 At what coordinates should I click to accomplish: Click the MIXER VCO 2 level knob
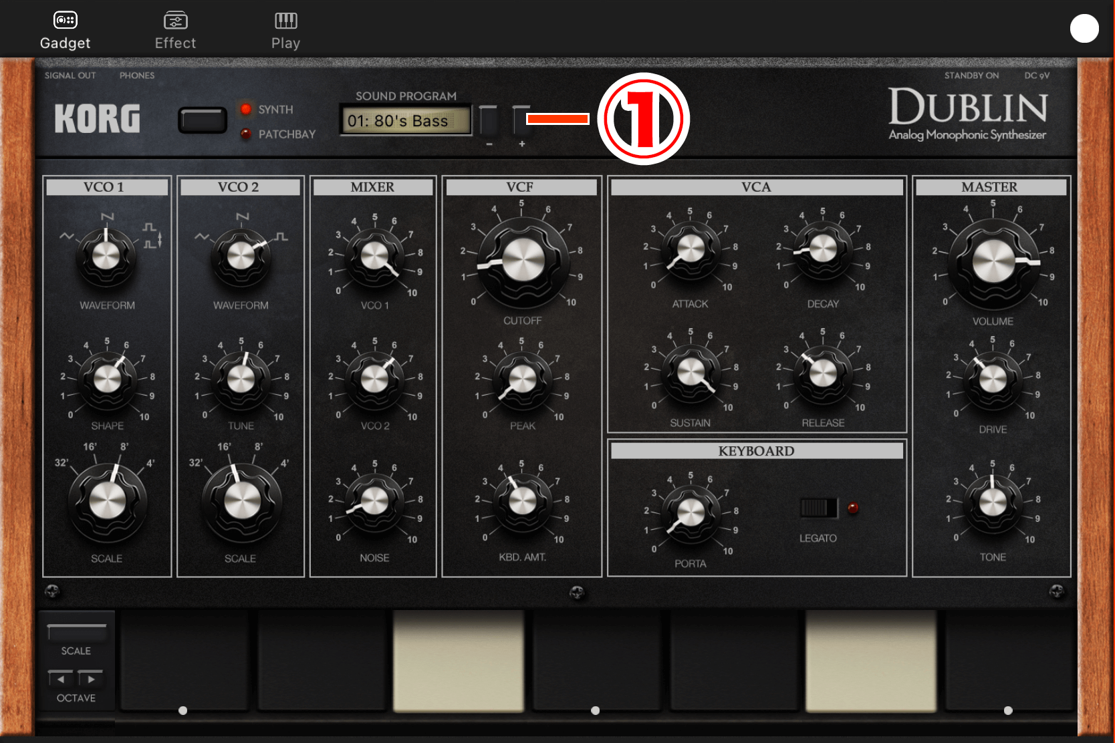[374, 380]
